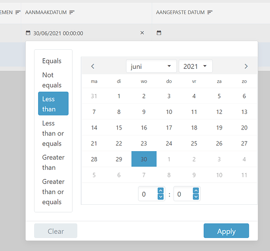Choose the Greater than filter operator
270x251 pixels.
pos(53,162)
